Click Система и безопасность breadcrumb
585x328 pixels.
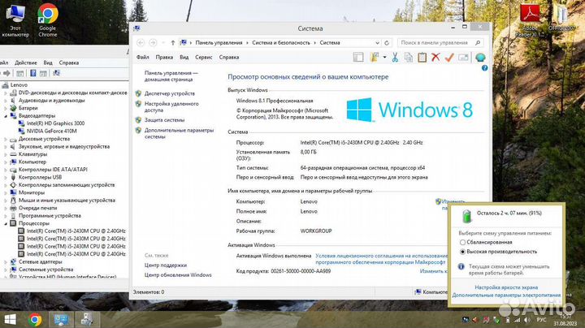(281, 43)
